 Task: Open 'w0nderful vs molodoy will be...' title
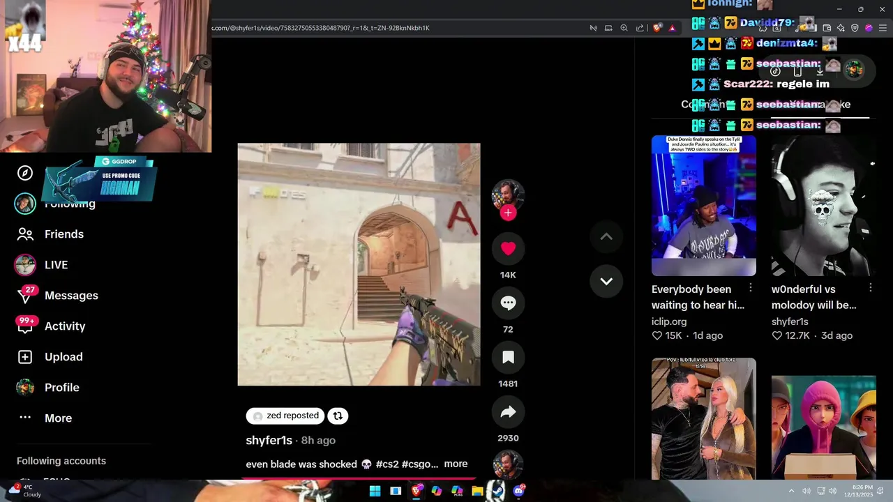pyautogui.click(x=814, y=297)
